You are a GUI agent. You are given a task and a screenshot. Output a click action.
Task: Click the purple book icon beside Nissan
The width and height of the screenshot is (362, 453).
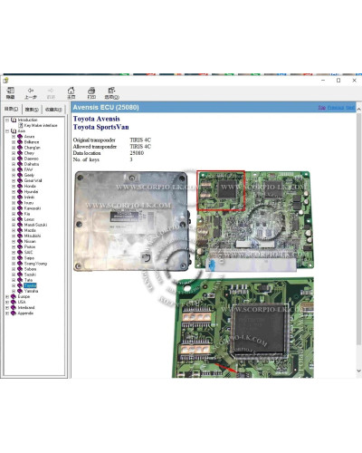(x=20, y=241)
